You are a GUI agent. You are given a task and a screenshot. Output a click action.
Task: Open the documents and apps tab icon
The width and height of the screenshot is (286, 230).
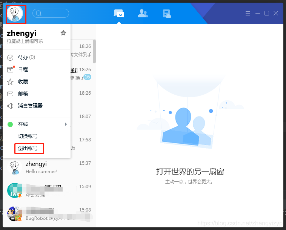[167, 14]
